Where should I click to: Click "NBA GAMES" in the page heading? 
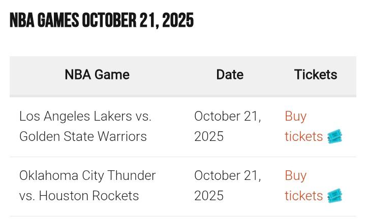point(44,21)
